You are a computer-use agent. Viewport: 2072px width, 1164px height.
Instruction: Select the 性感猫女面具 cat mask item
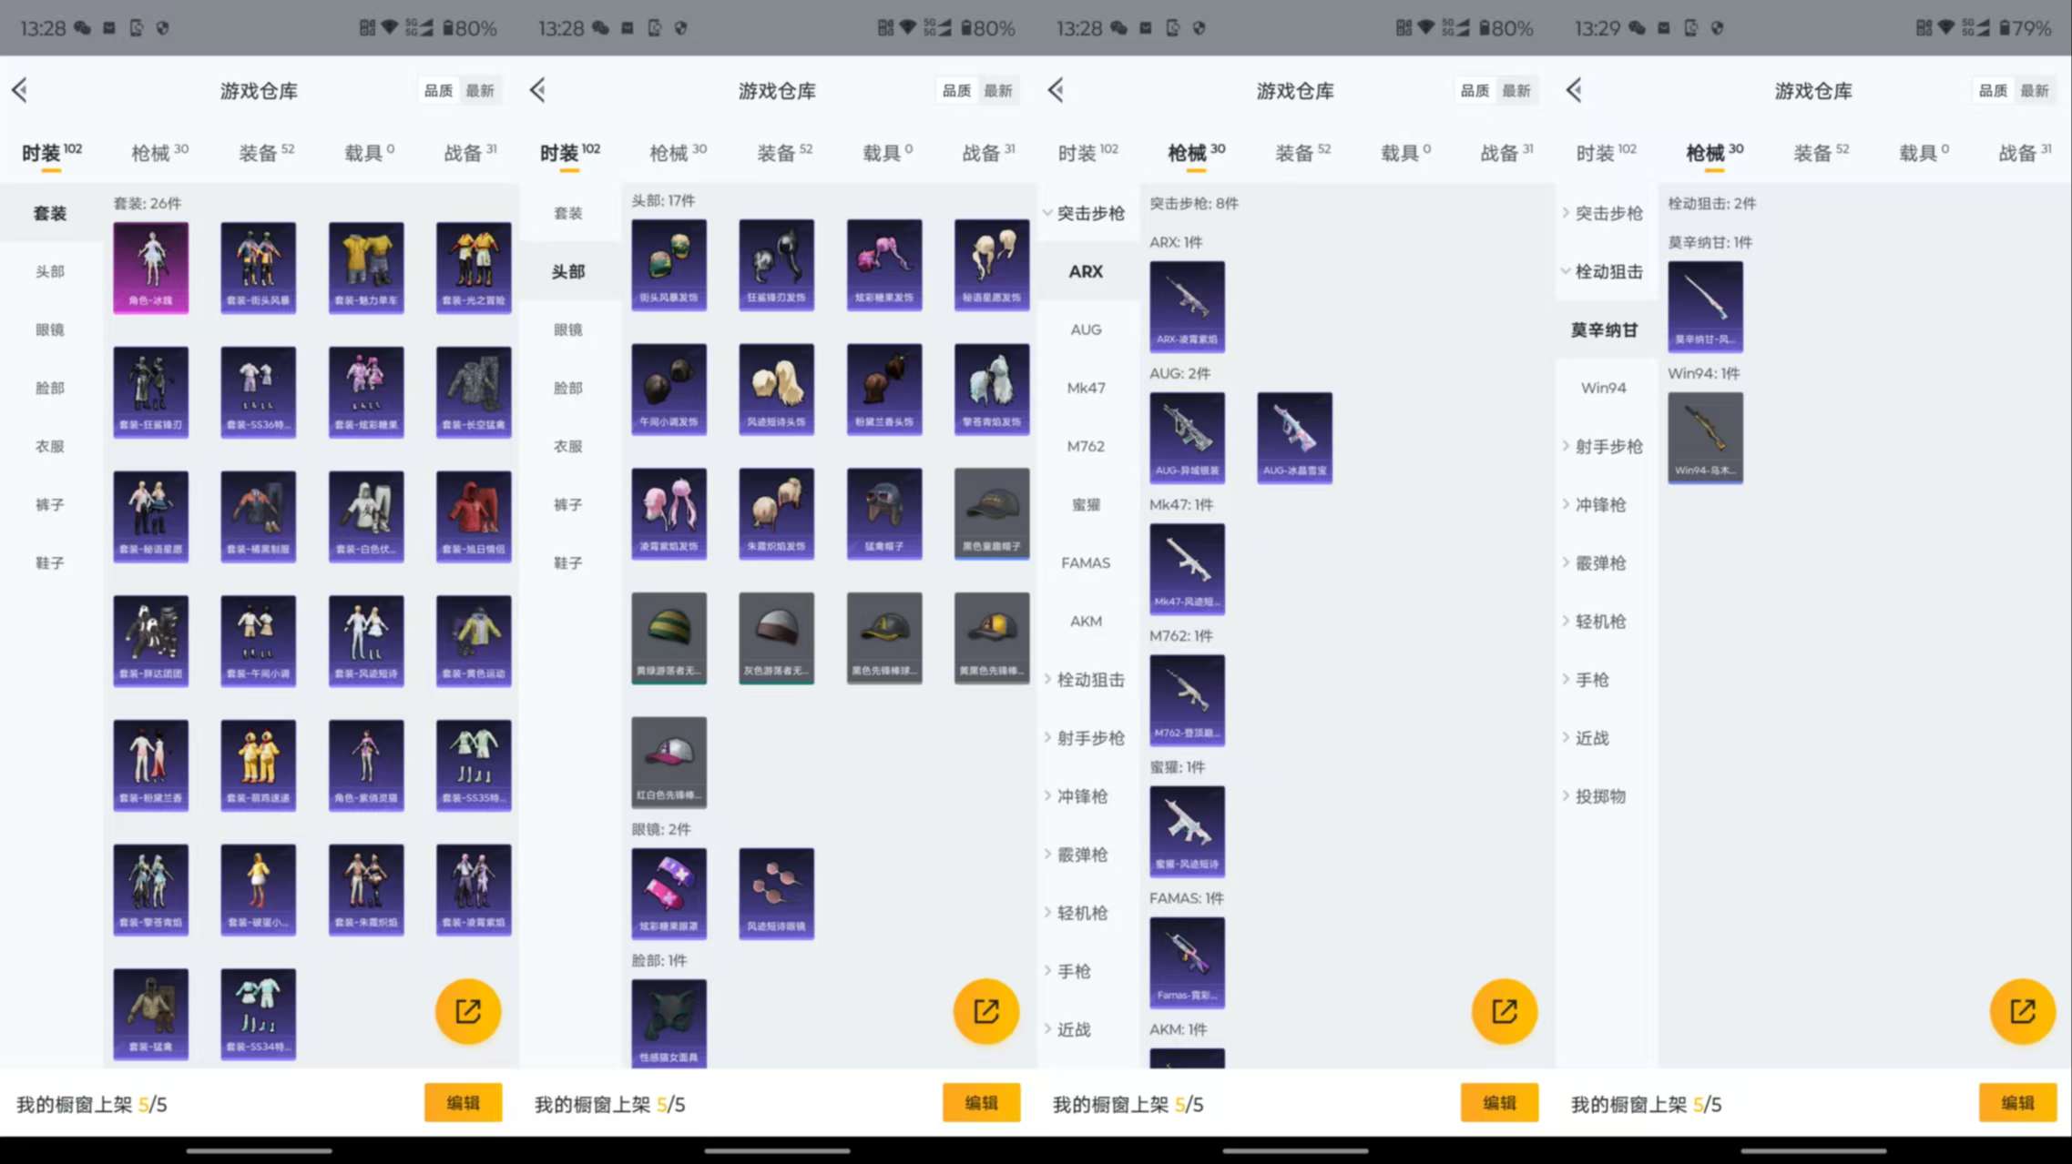pos(669,1022)
